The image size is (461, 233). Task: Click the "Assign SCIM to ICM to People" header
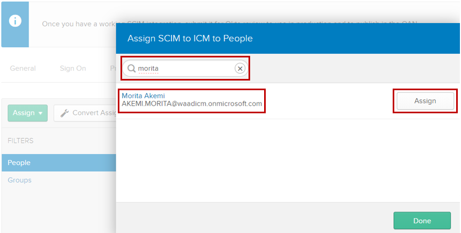coord(189,38)
